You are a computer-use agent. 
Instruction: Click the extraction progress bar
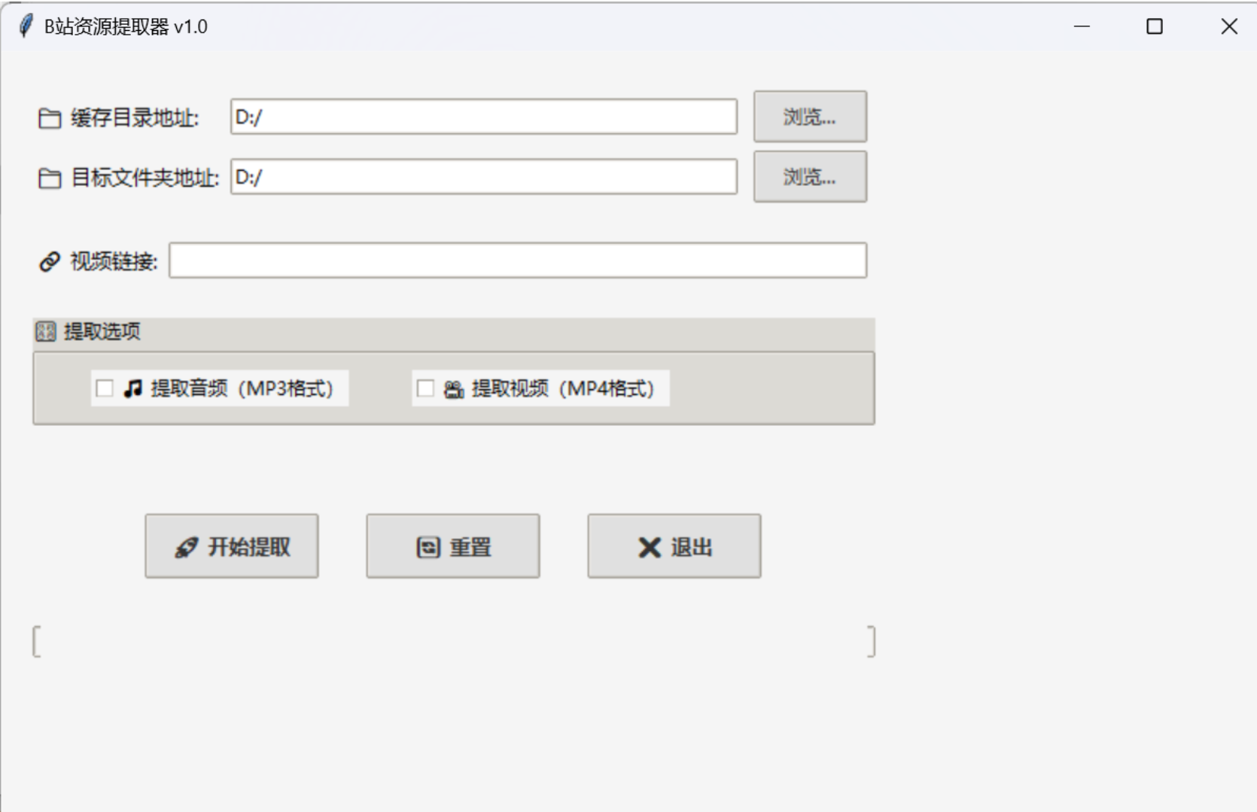[454, 642]
